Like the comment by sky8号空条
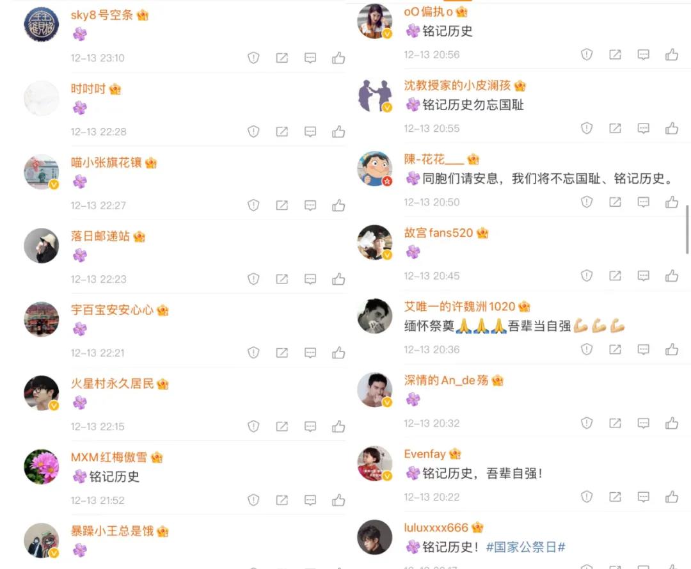Screen dimensions: 691x569 (x=338, y=58)
